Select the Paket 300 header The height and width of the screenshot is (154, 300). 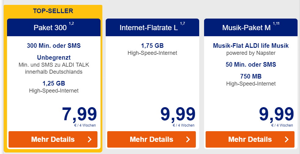point(54,27)
